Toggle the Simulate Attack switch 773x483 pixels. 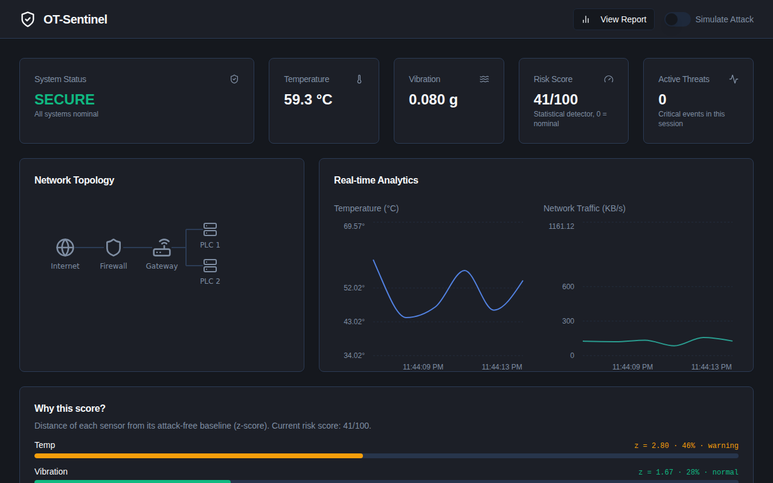coord(678,19)
